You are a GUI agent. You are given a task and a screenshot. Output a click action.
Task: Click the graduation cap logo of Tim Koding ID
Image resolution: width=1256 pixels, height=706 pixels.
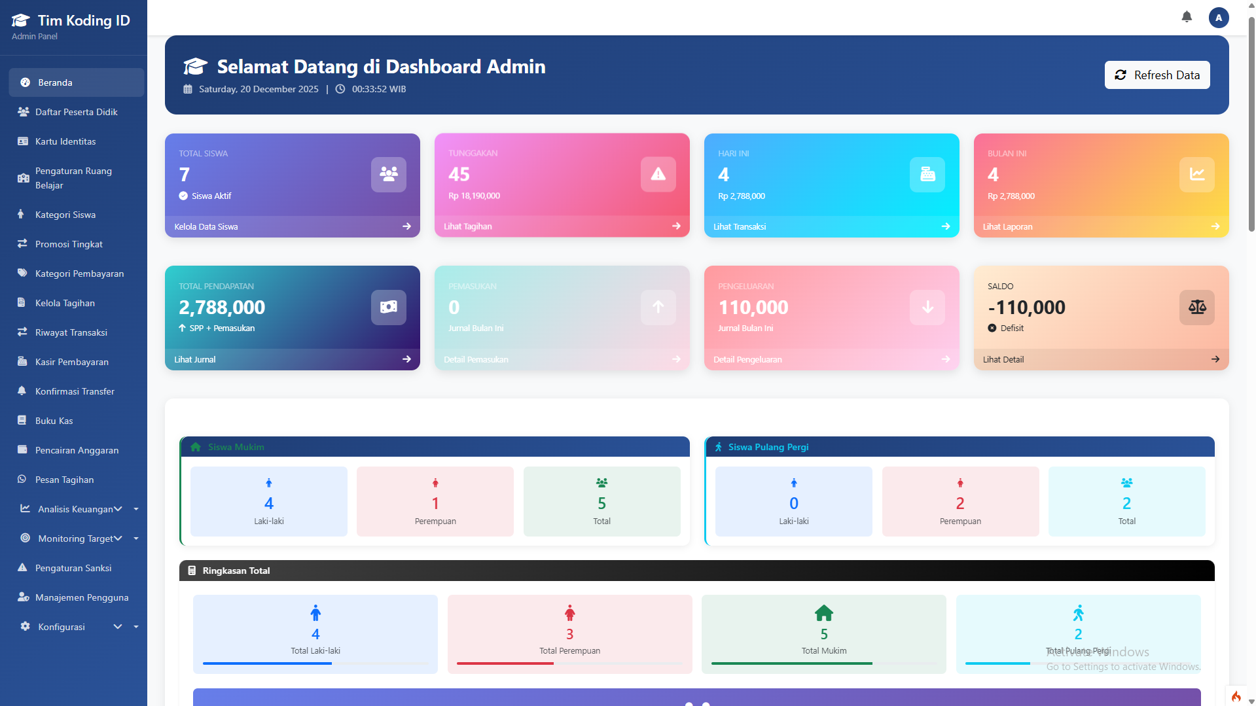[x=20, y=20]
